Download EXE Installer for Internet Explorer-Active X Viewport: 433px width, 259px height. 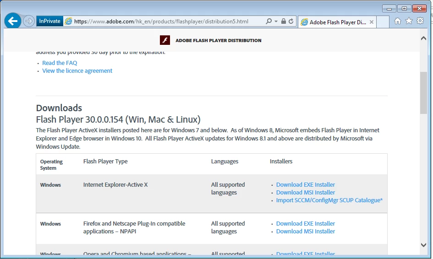tap(306, 184)
